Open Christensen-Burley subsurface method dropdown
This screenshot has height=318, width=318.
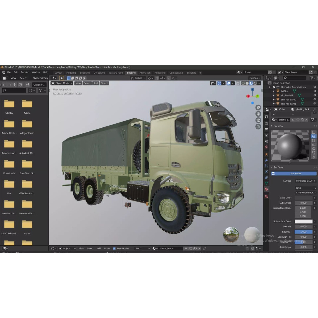[x=306, y=193]
